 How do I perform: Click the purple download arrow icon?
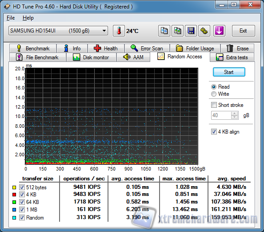tap(219, 31)
